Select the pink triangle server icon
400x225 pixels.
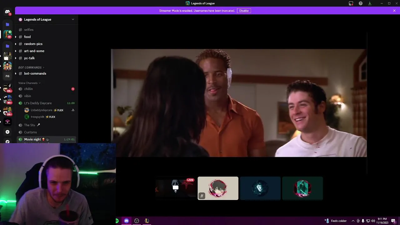pyautogui.click(x=7, y=122)
